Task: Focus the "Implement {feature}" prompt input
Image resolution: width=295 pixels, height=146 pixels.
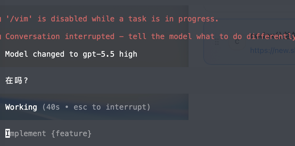Action: point(94,133)
